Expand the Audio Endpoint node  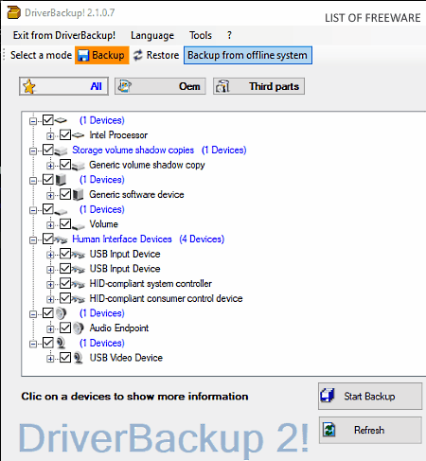tap(50, 328)
